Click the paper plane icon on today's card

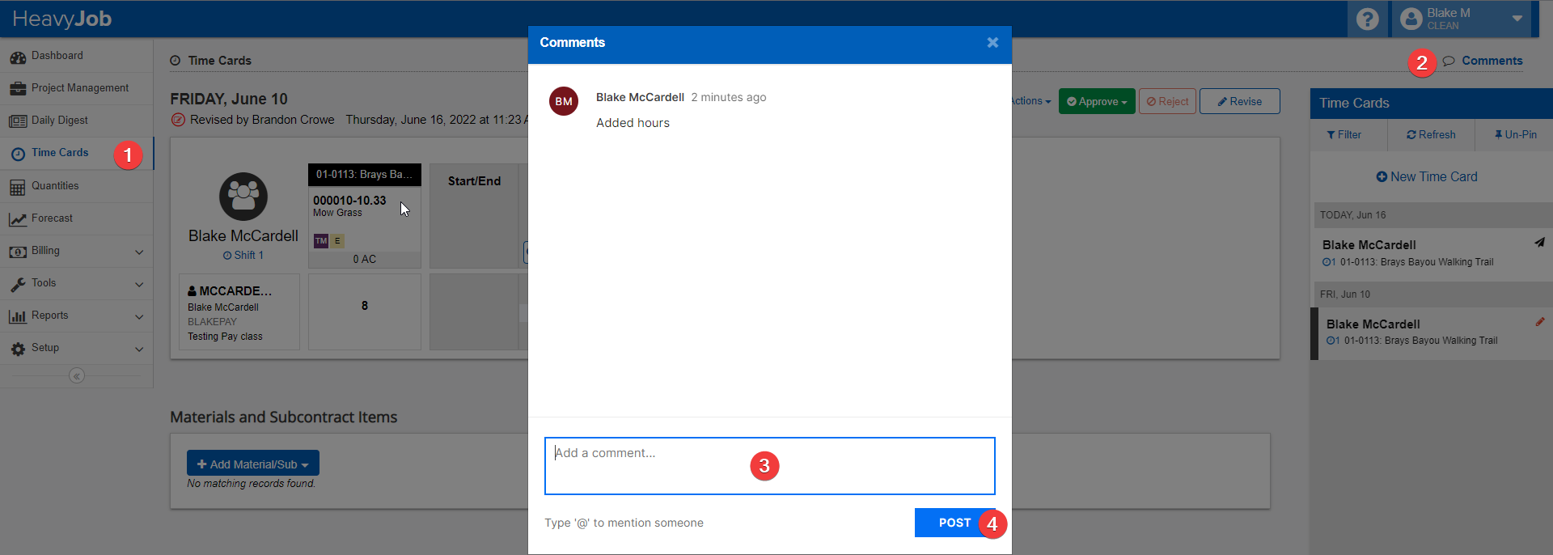coord(1539,243)
